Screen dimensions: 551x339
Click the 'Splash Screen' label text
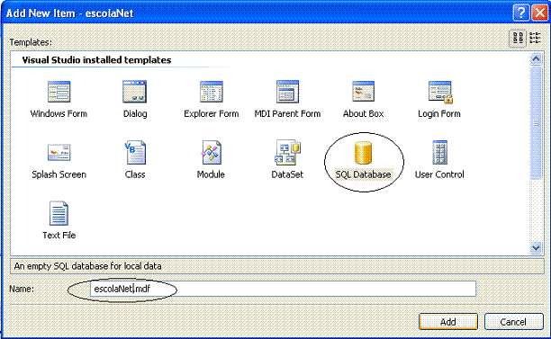coord(59,174)
